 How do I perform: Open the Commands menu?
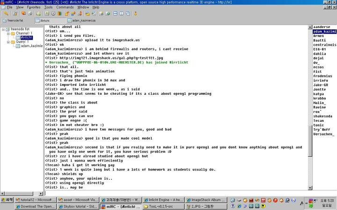[x=65, y=7]
